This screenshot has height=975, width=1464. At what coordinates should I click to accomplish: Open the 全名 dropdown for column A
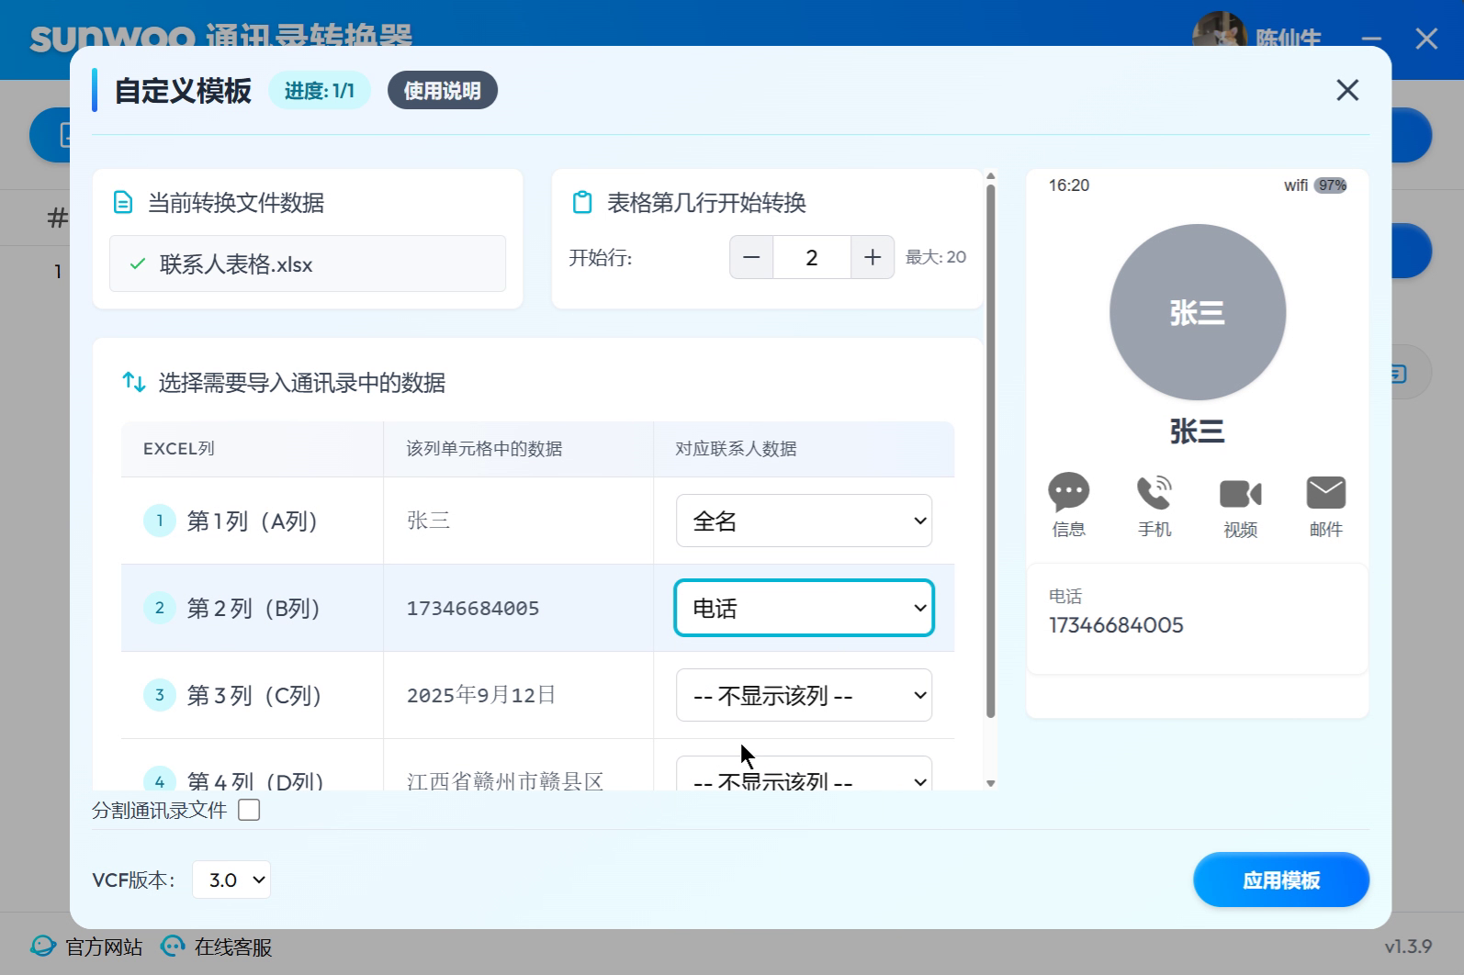click(x=805, y=521)
